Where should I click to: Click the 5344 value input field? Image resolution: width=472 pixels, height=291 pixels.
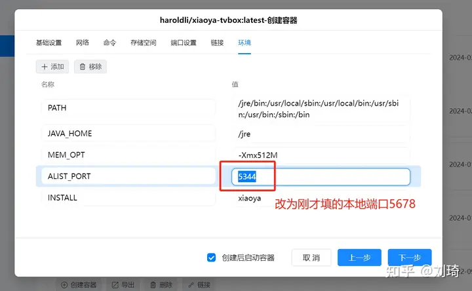pyautogui.click(x=321, y=177)
